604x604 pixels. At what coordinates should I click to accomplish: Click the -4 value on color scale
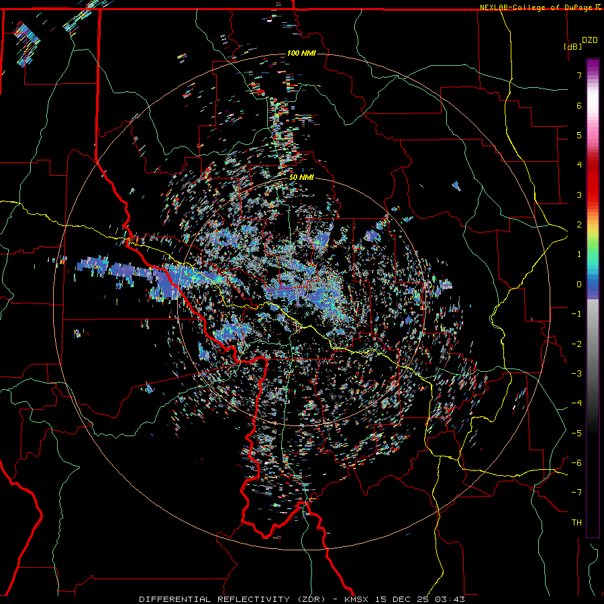click(x=576, y=403)
